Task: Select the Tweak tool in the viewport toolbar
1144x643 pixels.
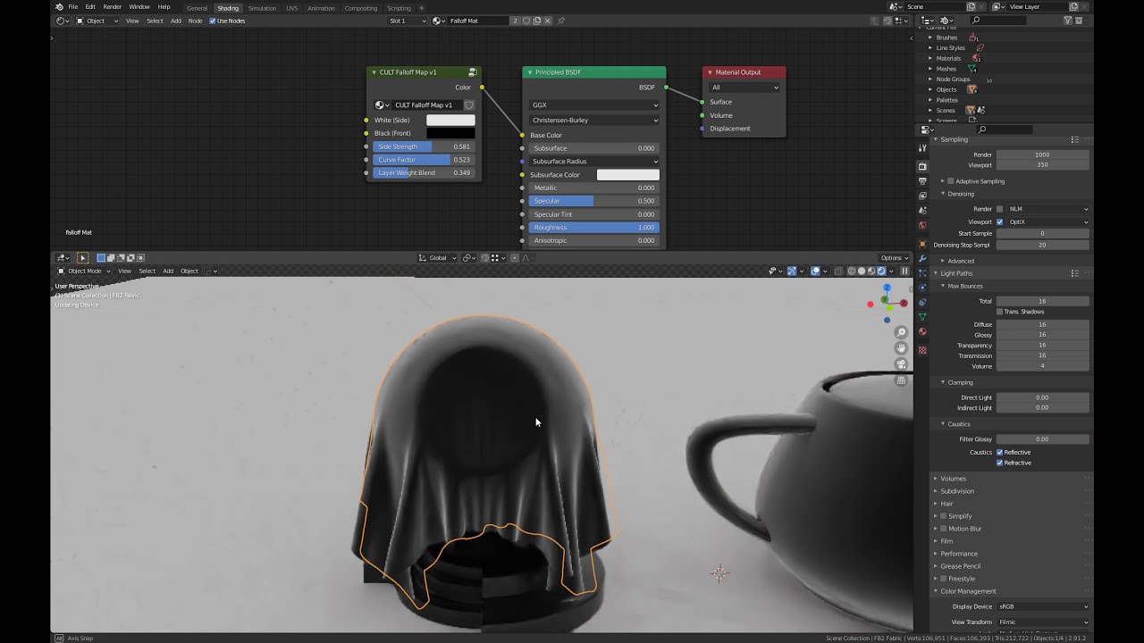Action: coord(83,258)
